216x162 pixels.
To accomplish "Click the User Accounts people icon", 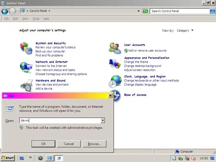I will (x=115, y=48).
